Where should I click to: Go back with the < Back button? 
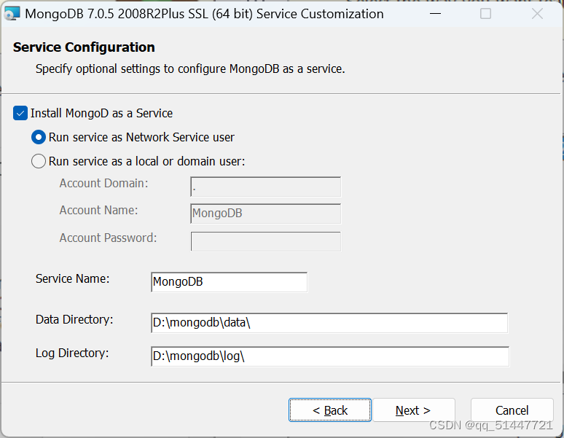pos(330,410)
